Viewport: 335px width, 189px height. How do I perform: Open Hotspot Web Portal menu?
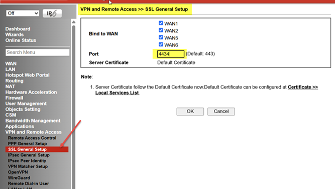tap(27, 75)
